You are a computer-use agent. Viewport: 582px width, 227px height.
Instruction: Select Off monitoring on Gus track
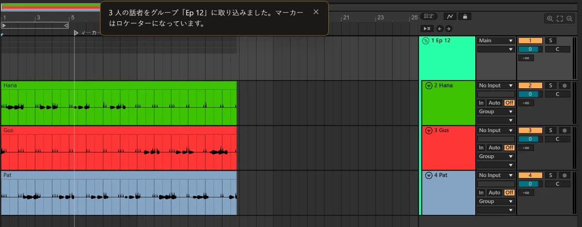(509, 147)
